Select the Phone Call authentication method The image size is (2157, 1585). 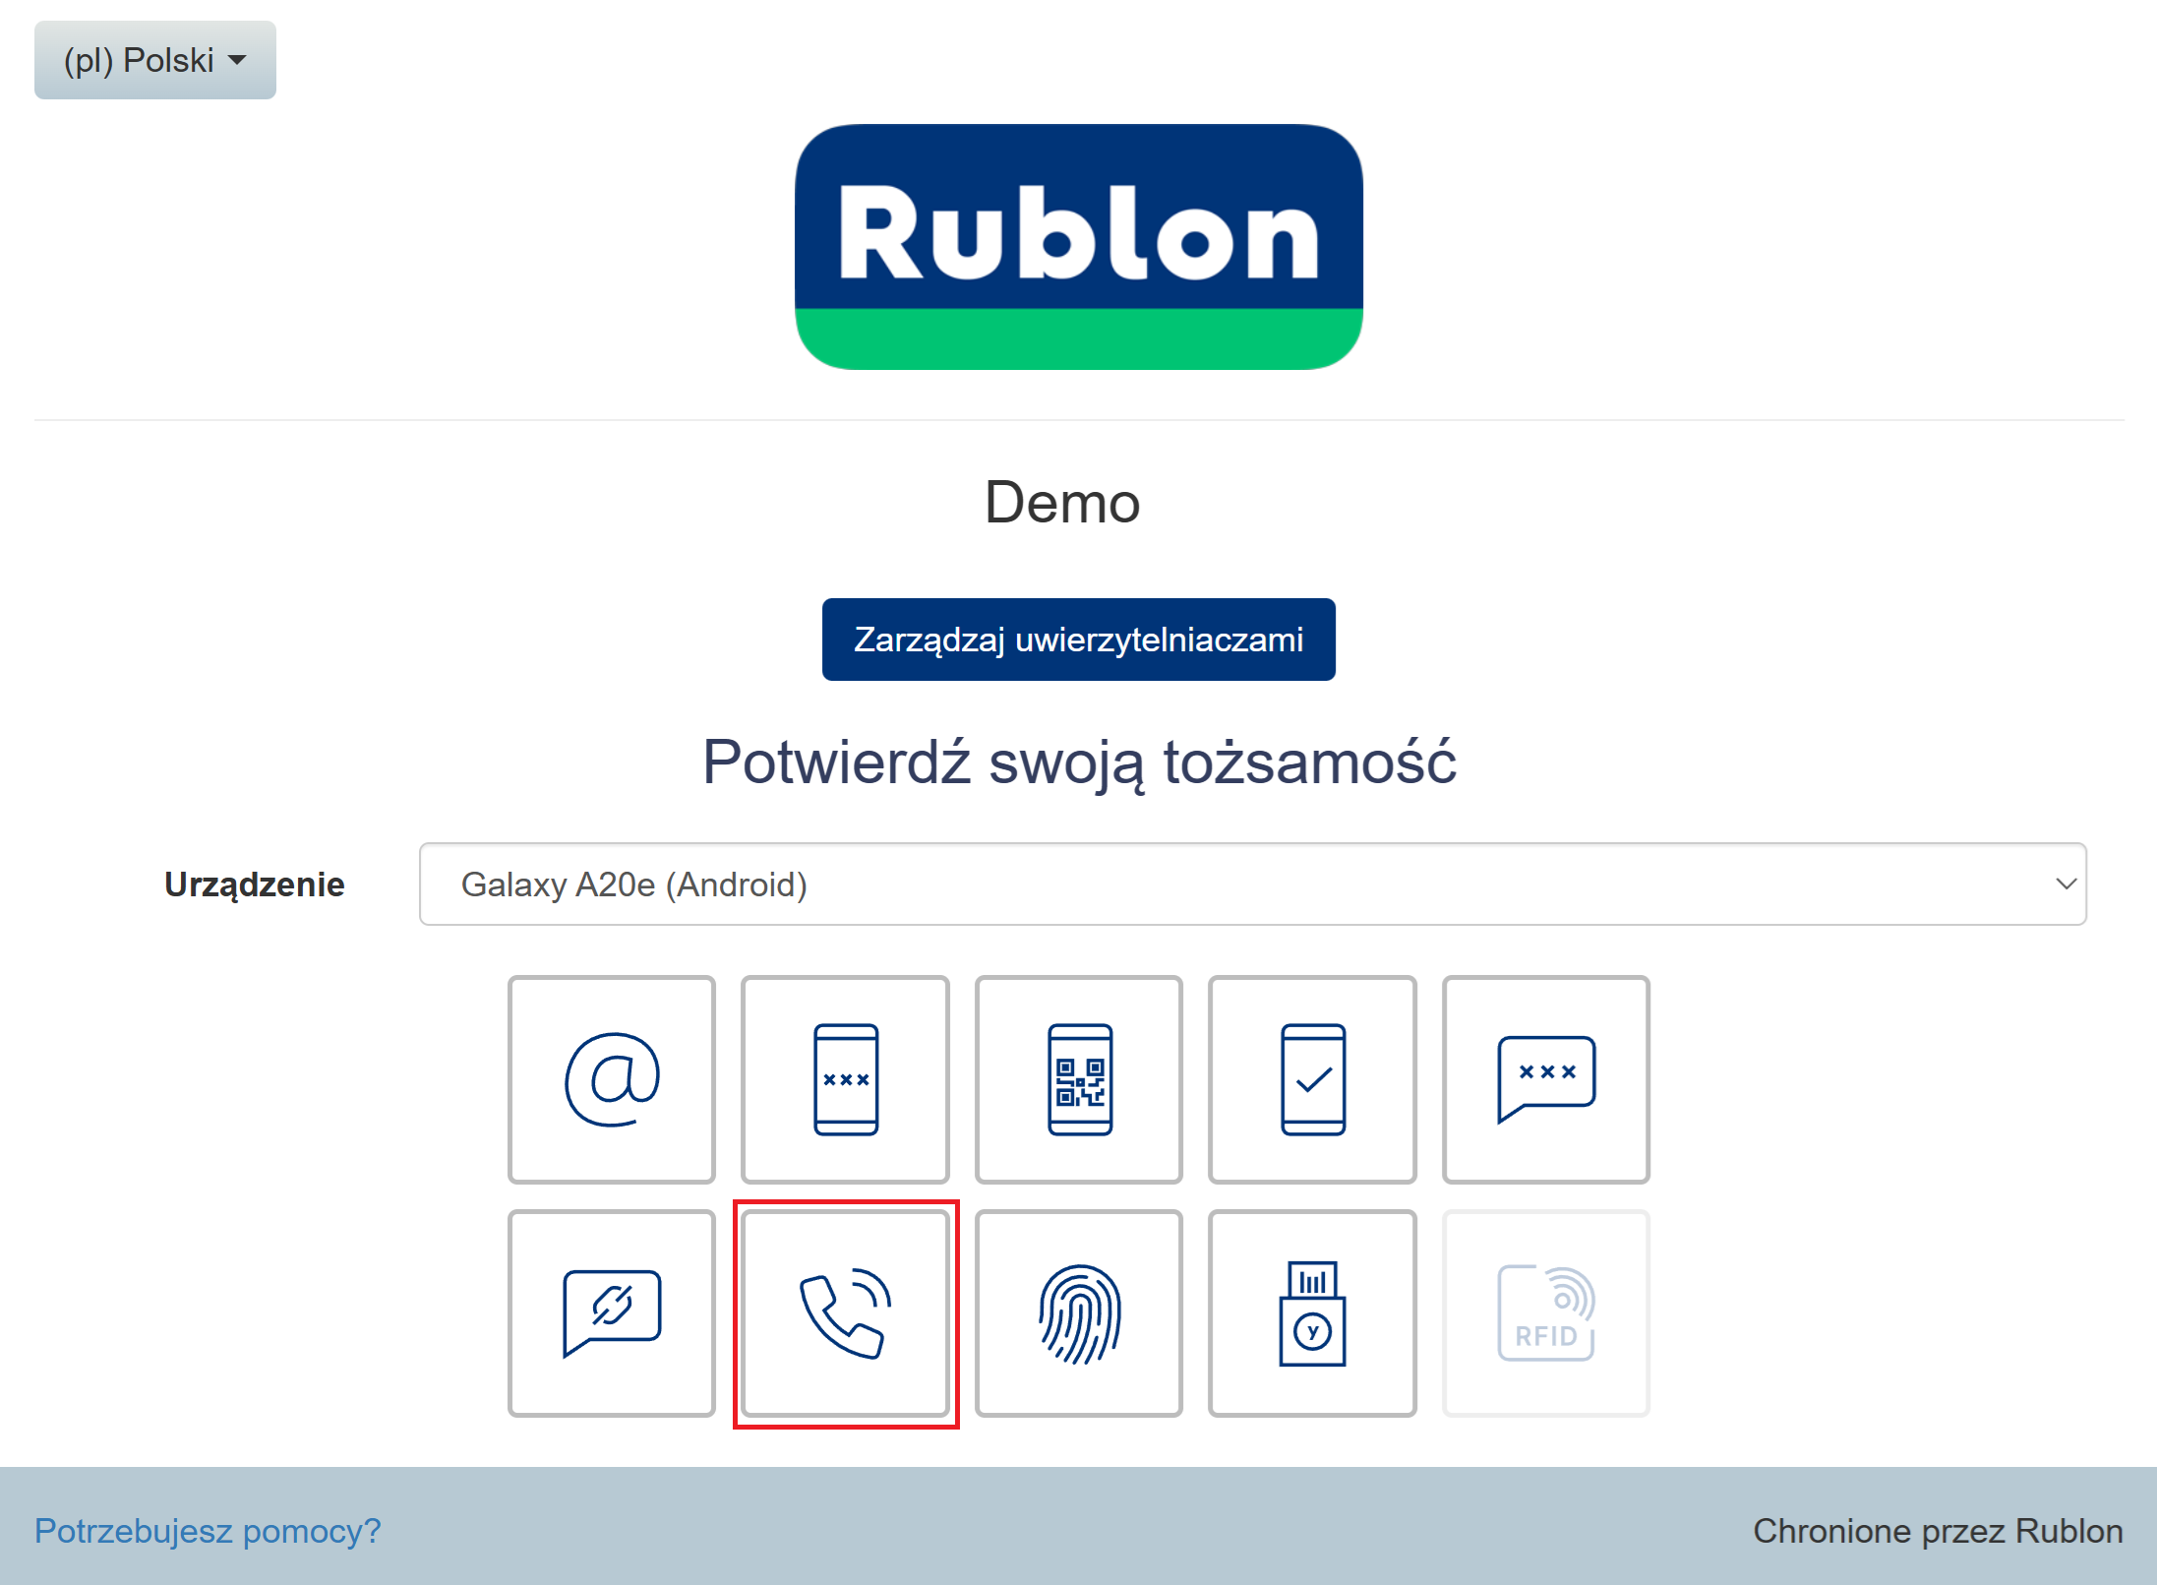(845, 1313)
